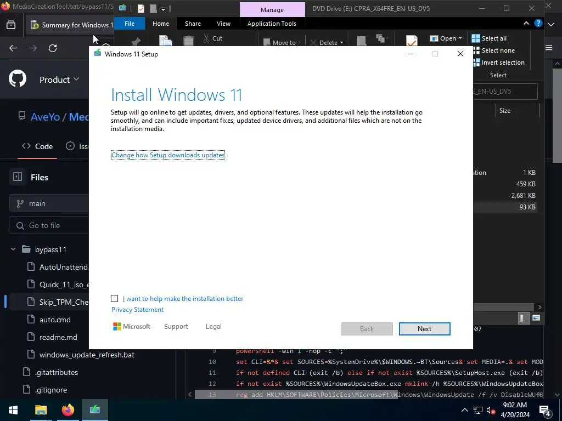Switch to Explorer Home ribbon tab
Image resolution: width=562 pixels, height=421 pixels.
pos(161,24)
